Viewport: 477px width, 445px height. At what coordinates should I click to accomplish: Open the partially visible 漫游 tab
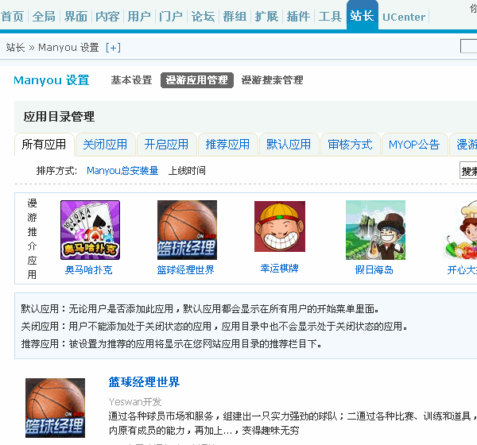tap(463, 145)
